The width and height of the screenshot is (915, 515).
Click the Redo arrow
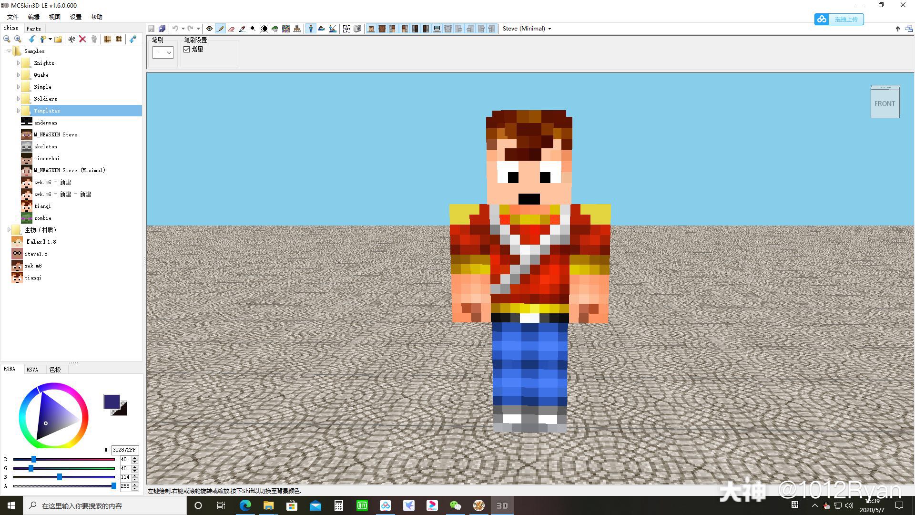tap(190, 29)
